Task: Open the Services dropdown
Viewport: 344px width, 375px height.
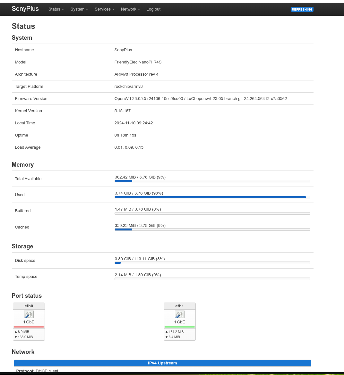Action: point(104,9)
